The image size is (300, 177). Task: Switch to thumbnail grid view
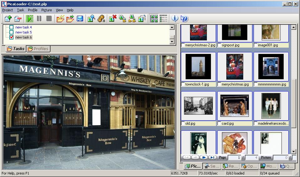[154, 18]
